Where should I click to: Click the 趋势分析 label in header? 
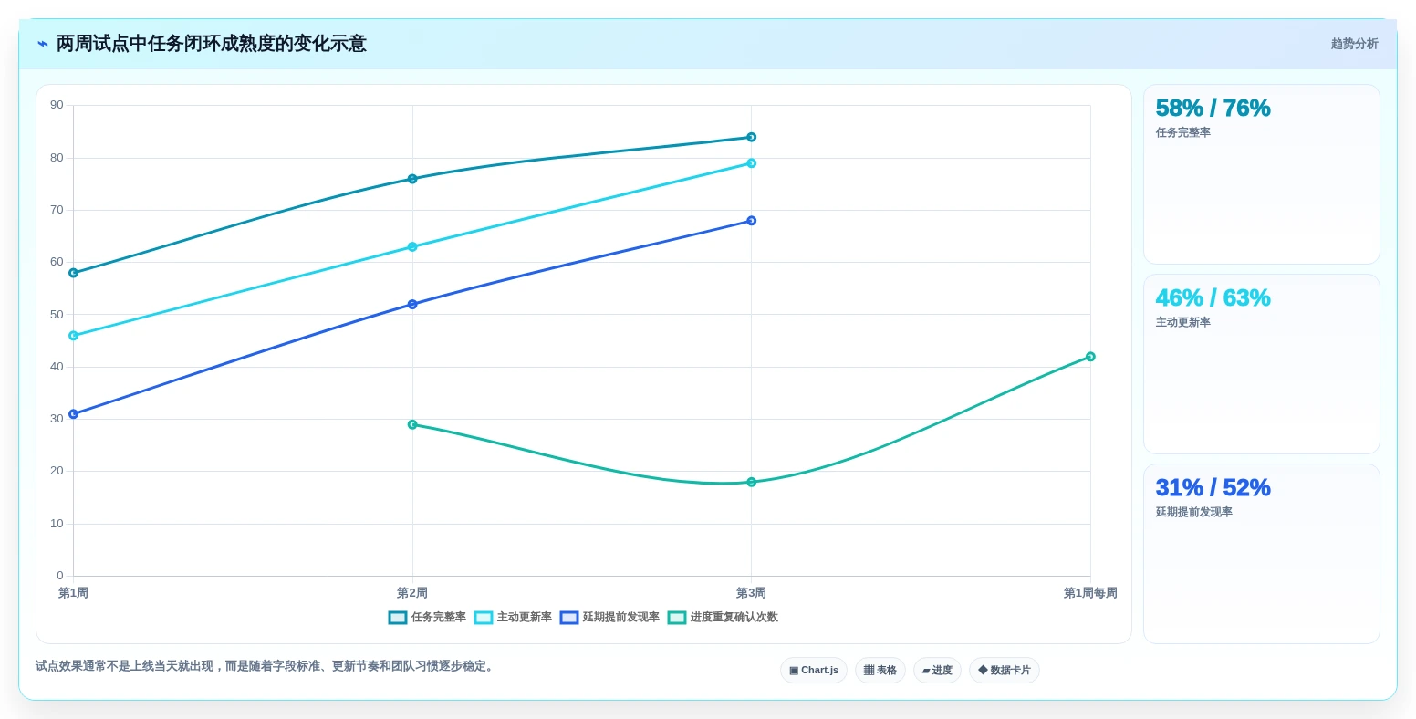click(x=1355, y=44)
